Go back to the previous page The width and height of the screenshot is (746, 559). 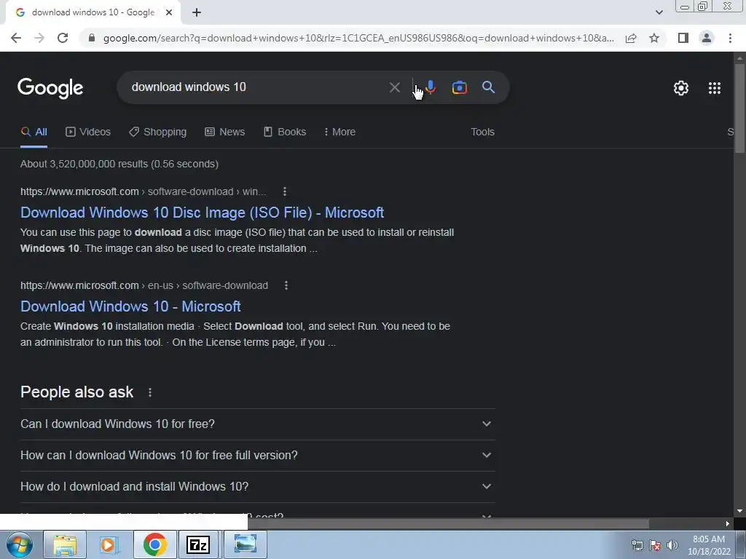click(x=16, y=38)
